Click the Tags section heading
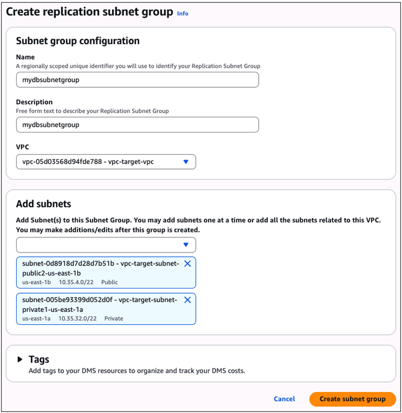The image size is (402, 413). pos(39,359)
